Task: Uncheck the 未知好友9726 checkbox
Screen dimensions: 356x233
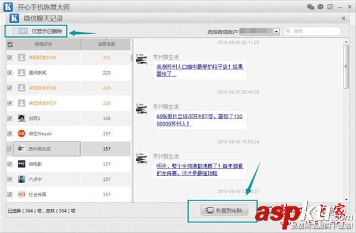Action: (x=9, y=88)
